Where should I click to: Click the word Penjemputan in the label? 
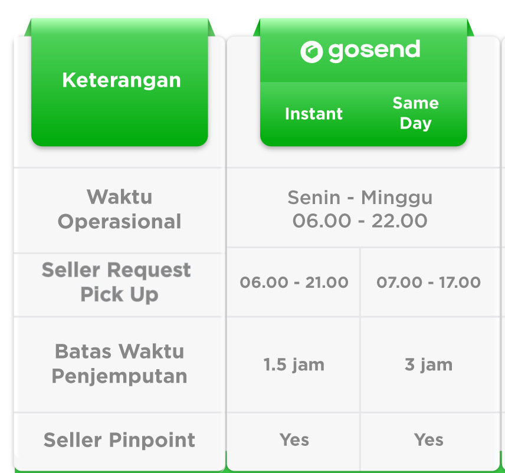(120, 376)
